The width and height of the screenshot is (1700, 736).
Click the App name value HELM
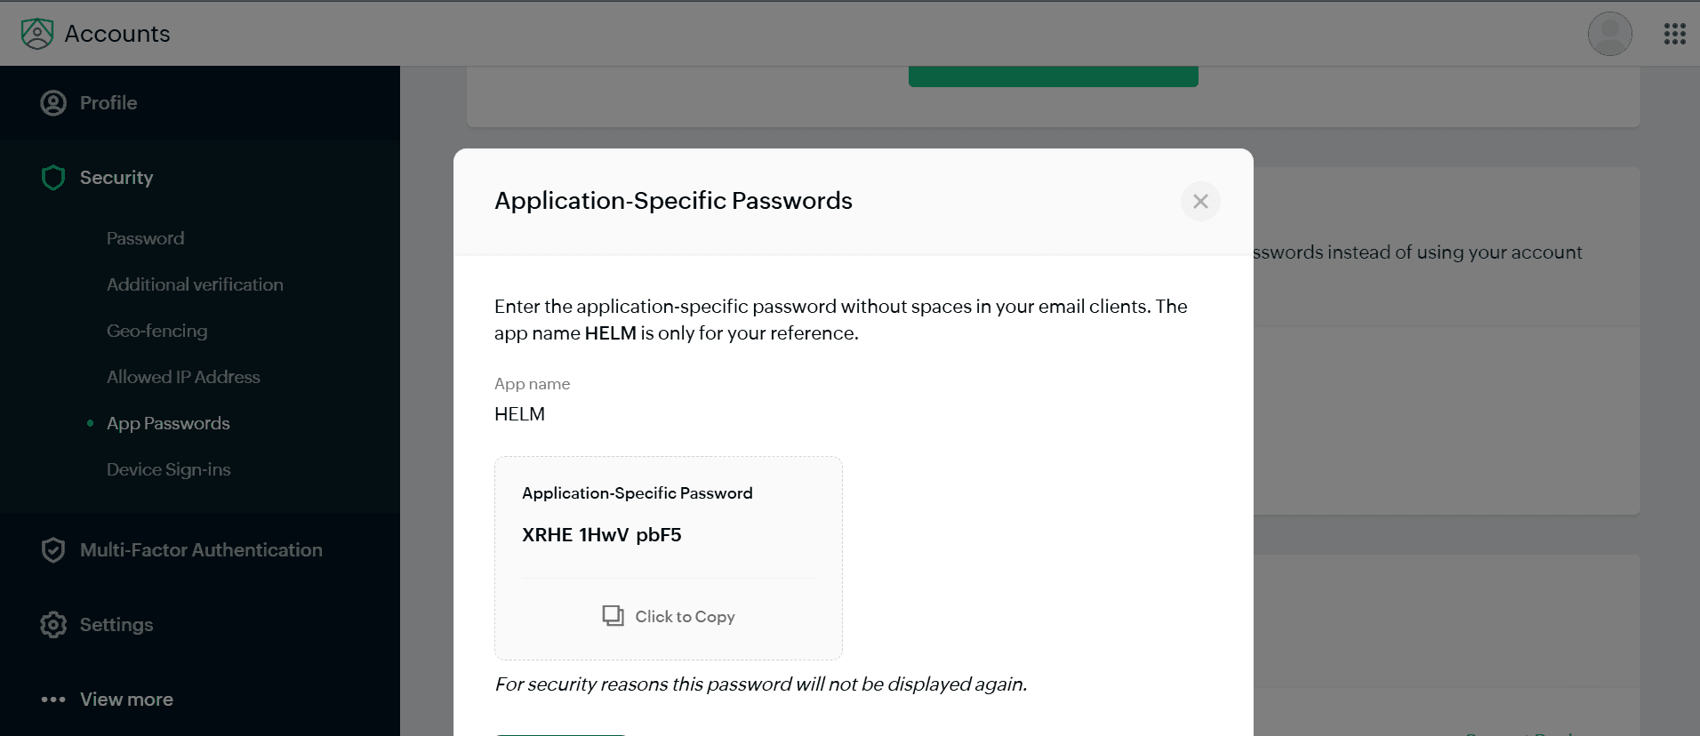519,414
